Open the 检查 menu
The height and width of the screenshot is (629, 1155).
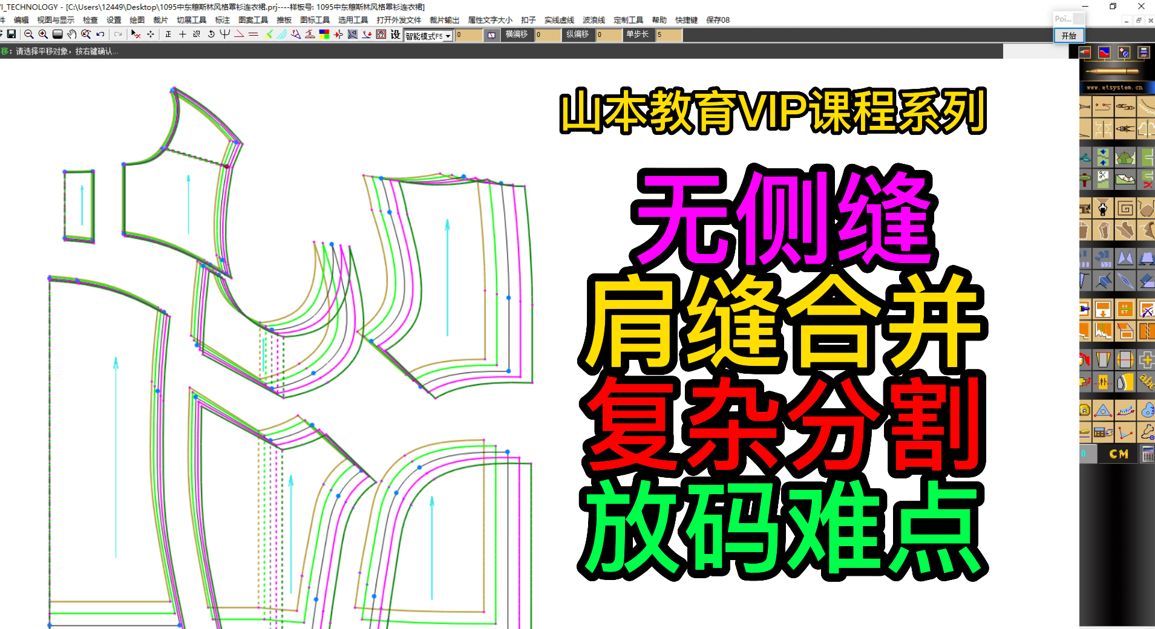click(x=90, y=20)
